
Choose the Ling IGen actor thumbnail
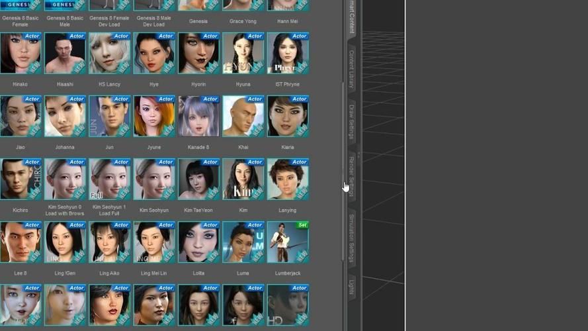(x=65, y=242)
